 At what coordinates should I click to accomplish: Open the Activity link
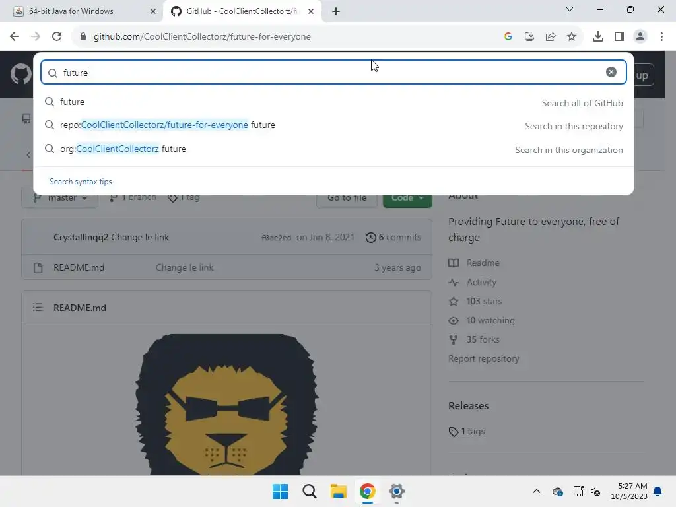click(x=481, y=283)
